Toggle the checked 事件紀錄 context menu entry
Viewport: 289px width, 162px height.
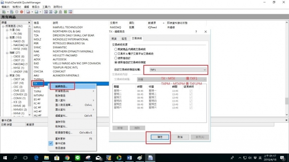72,143
